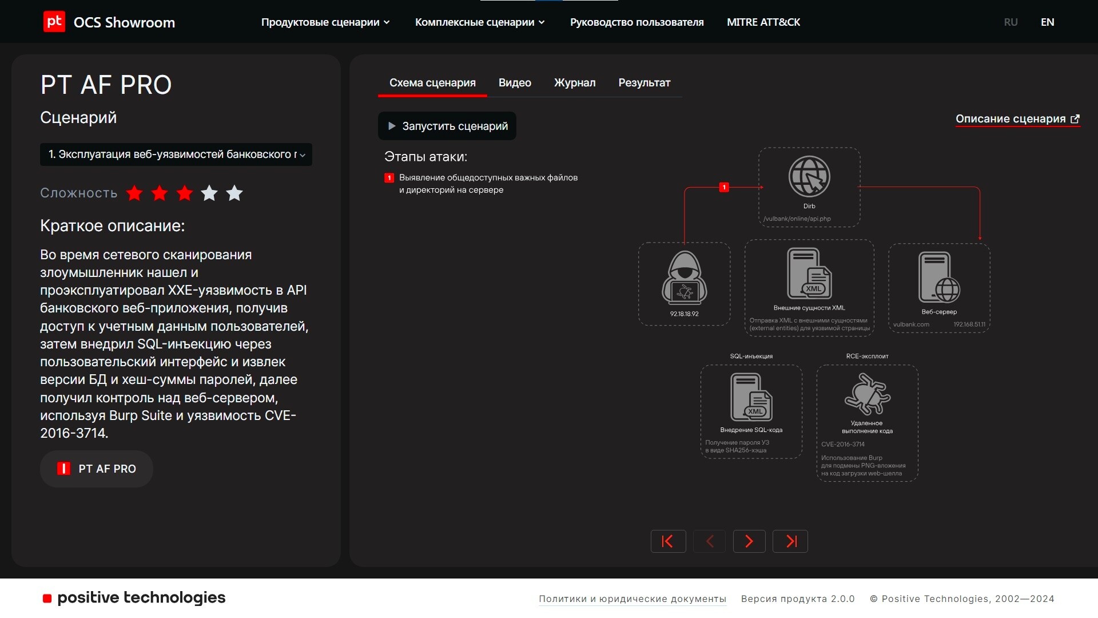Screen dimensions: 1098x618
Task: Open the MITRE ATT&CK menu item
Action: [763, 22]
